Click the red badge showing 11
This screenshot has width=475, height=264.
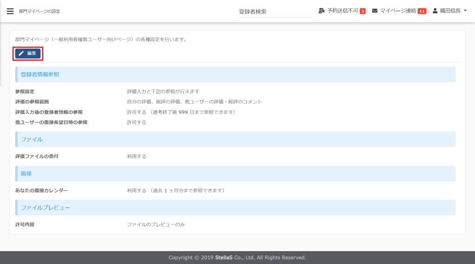click(x=422, y=11)
